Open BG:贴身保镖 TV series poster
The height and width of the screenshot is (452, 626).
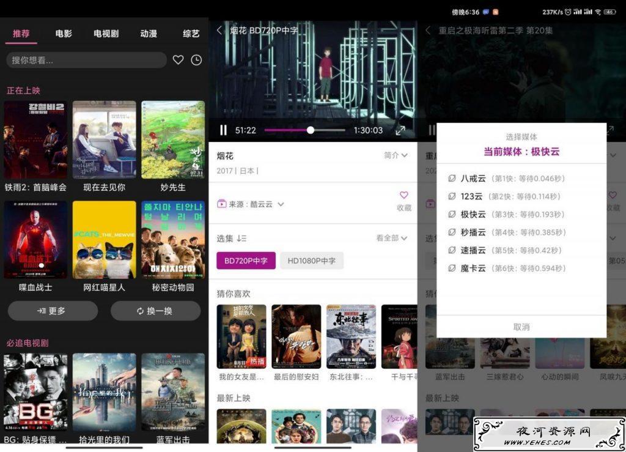click(35, 392)
